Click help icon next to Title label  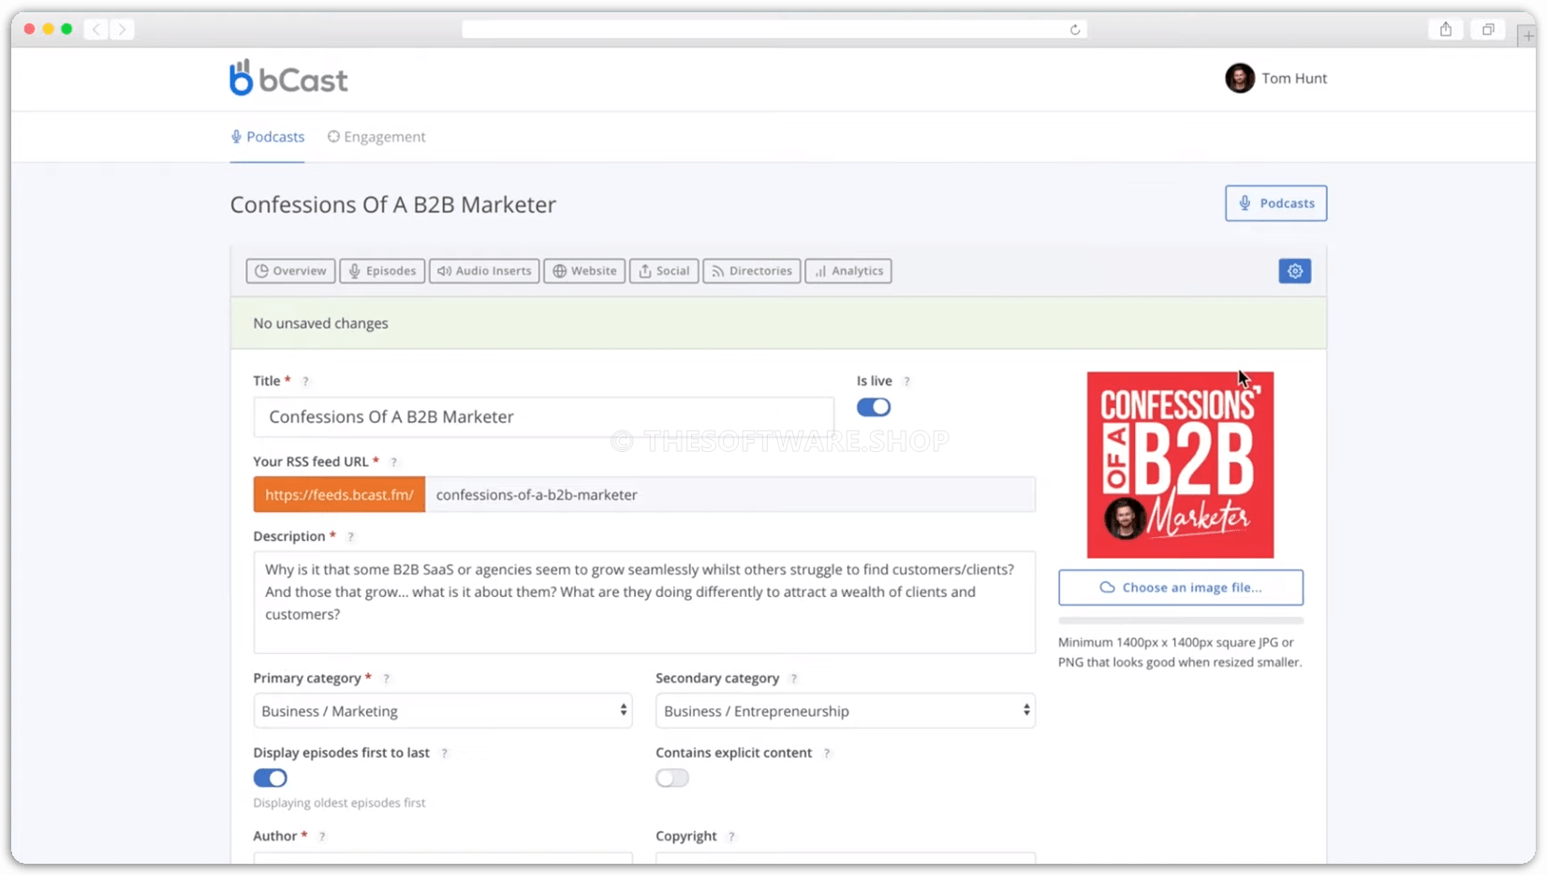(305, 382)
